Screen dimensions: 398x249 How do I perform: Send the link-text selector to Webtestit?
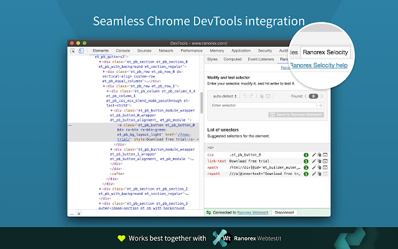click(325, 161)
